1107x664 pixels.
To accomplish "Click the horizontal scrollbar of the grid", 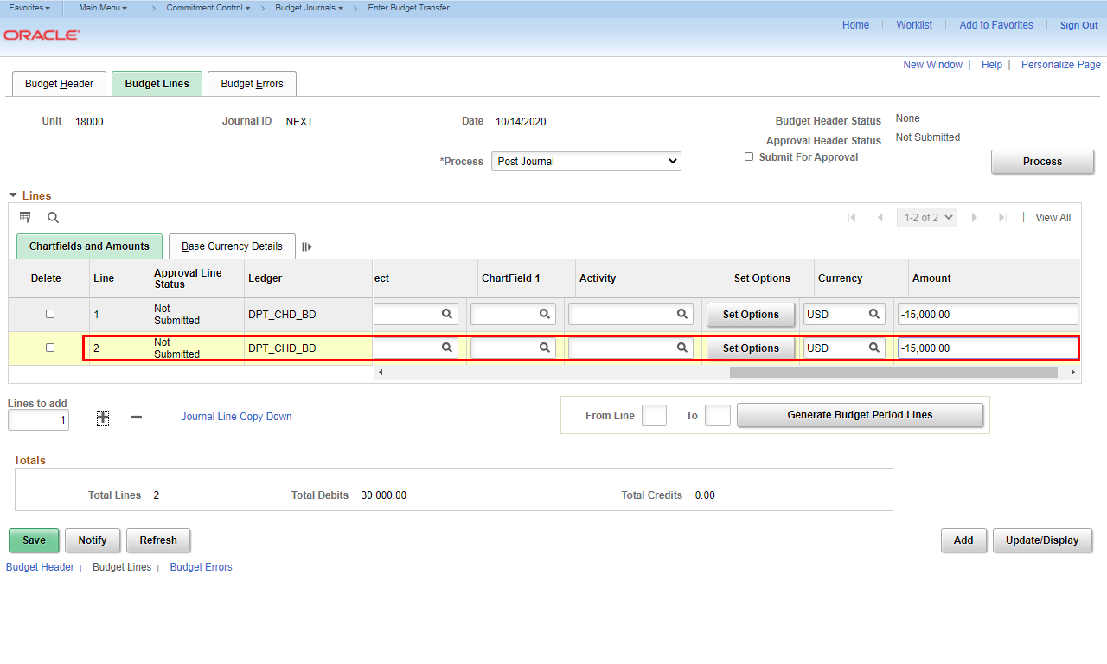I will (x=893, y=372).
